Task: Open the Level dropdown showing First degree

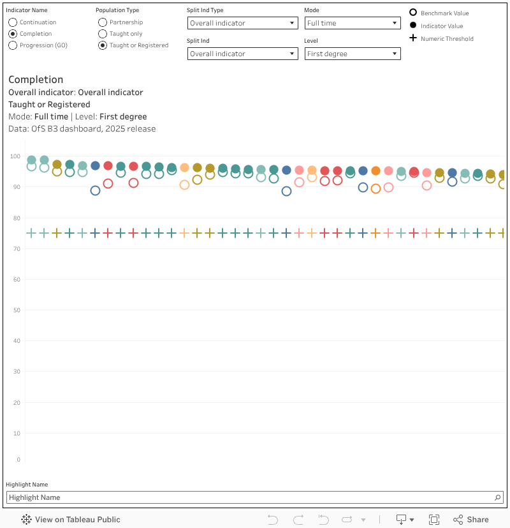Action: click(x=353, y=54)
